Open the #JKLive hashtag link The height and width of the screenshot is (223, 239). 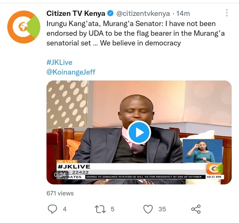coord(59,63)
